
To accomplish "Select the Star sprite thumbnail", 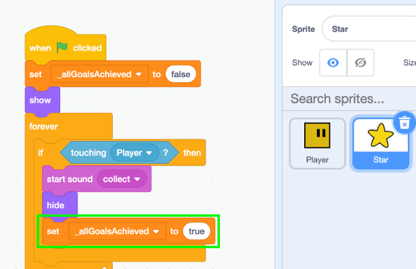I will (x=380, y=143).
